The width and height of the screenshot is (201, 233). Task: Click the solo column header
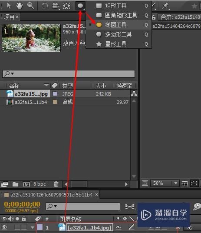coord(17,219)
